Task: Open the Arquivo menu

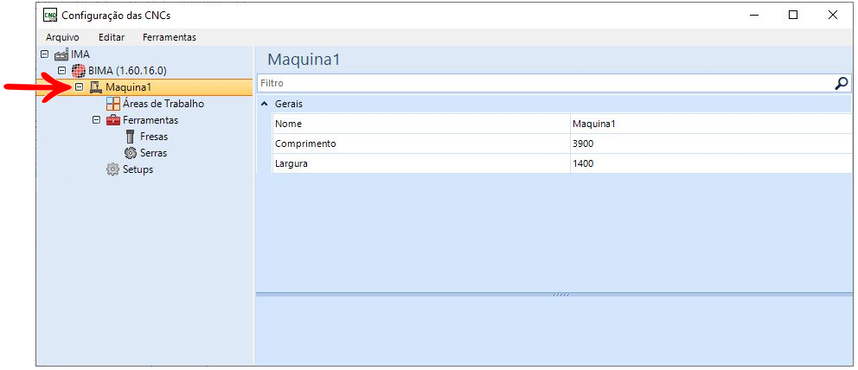Action: tap(62, 37)
